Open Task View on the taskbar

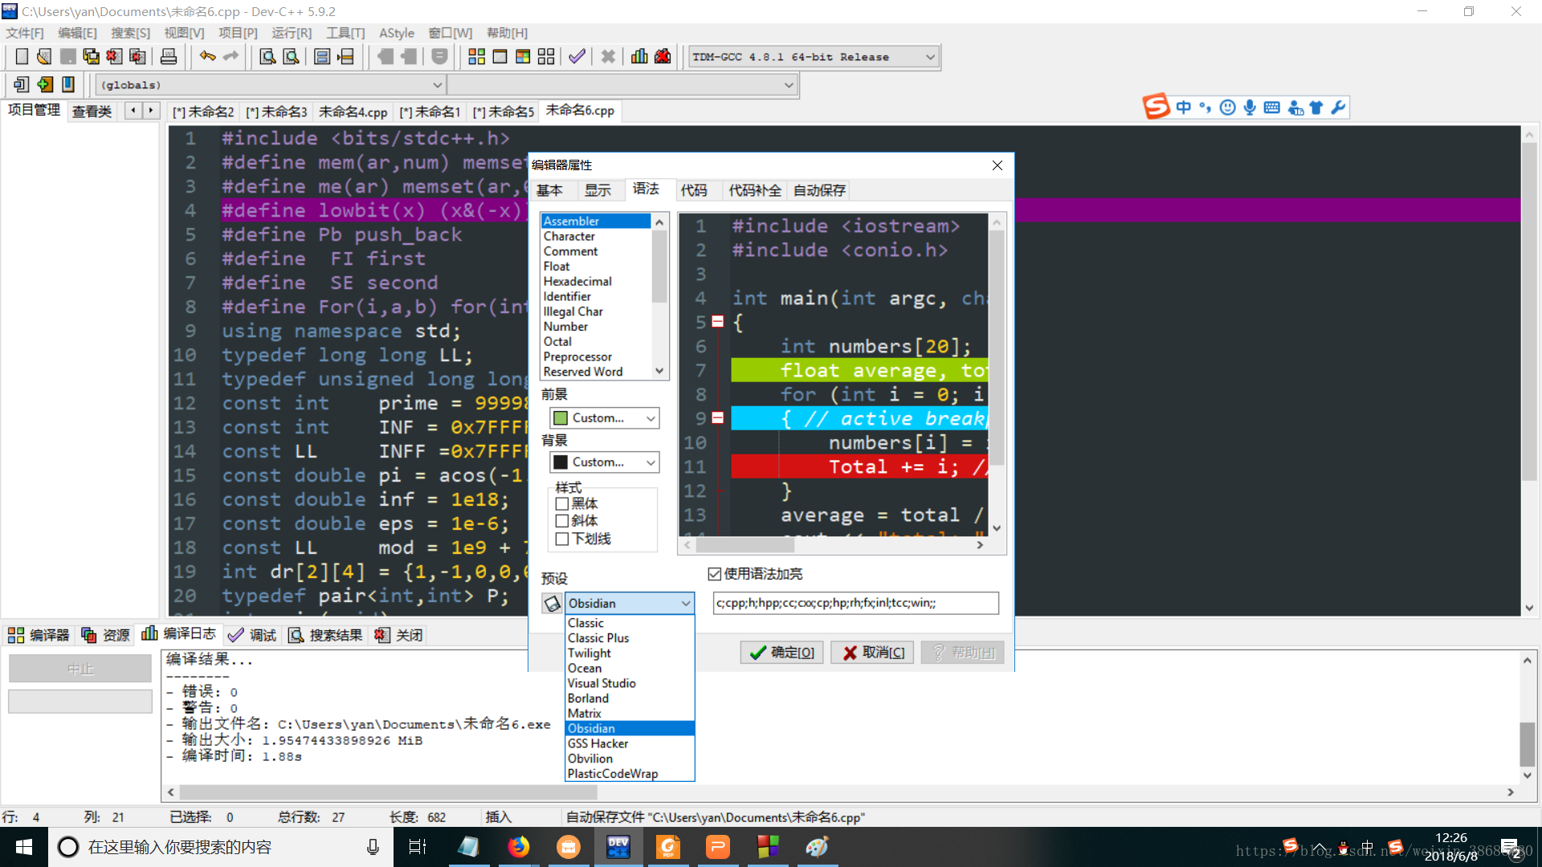(418, 847)
